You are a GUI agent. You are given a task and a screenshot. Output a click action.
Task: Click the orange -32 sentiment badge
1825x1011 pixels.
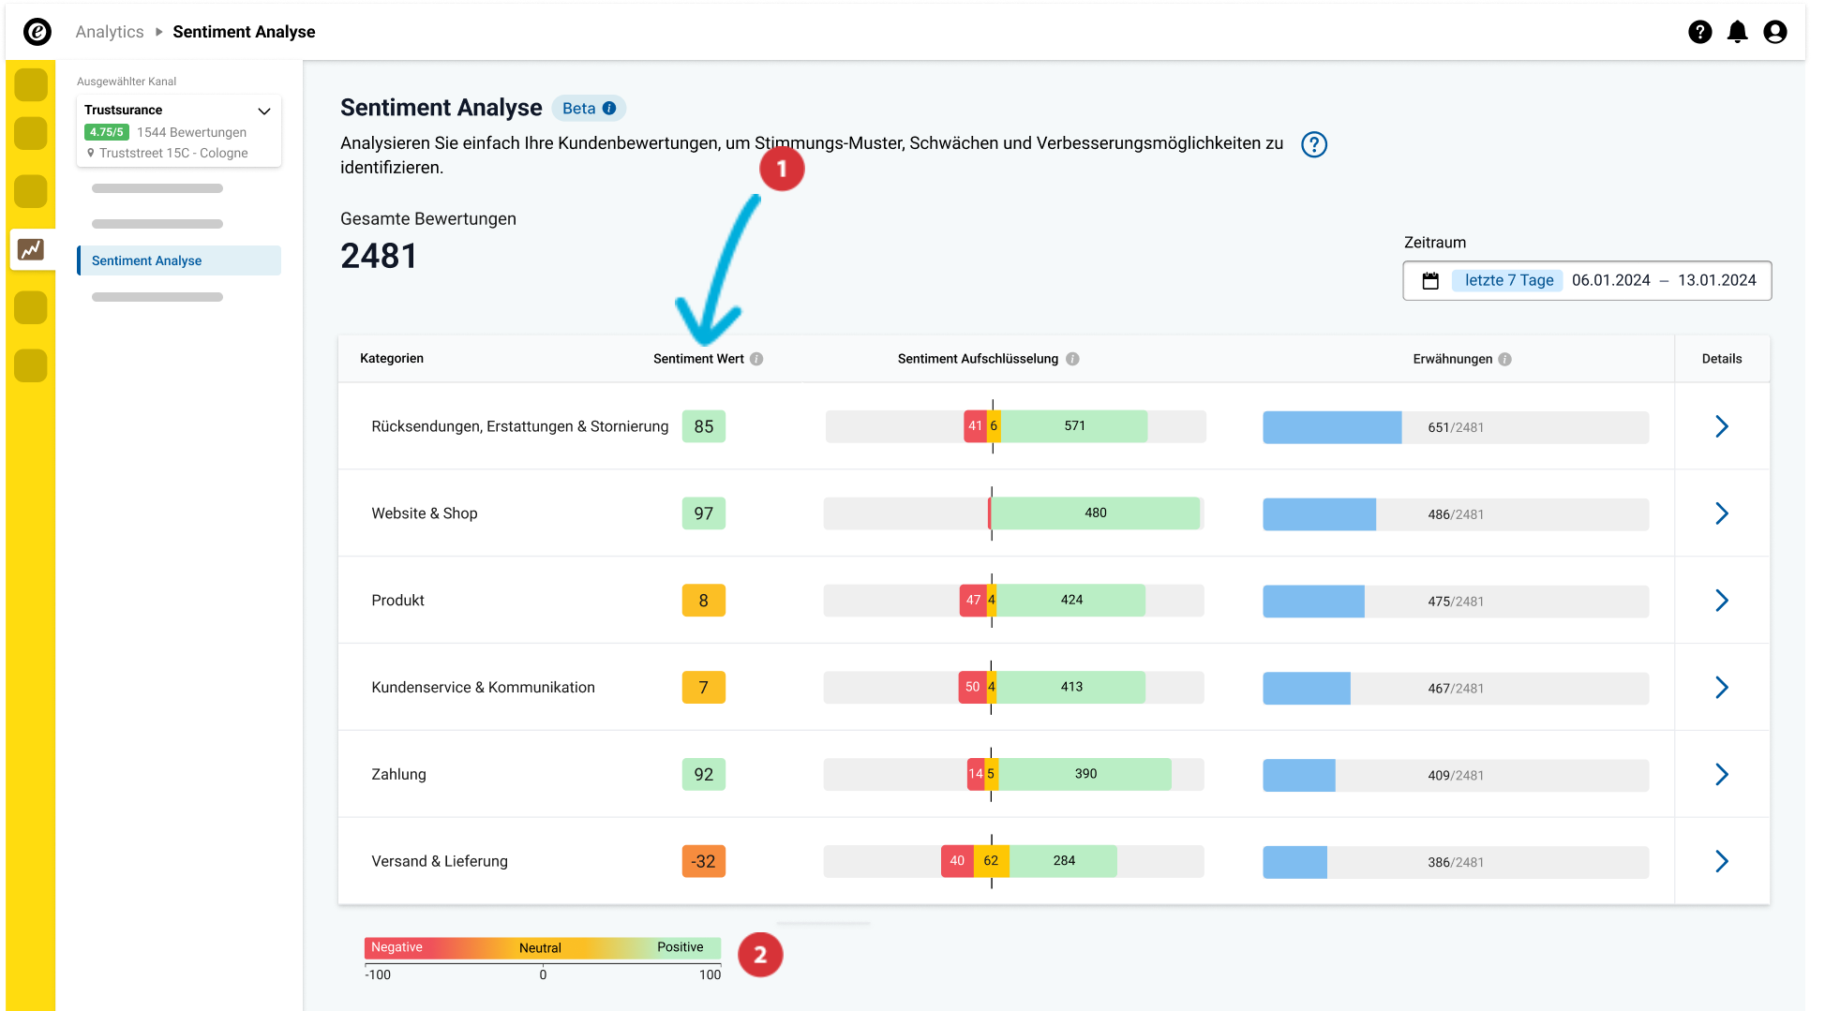tap(703, 861)
